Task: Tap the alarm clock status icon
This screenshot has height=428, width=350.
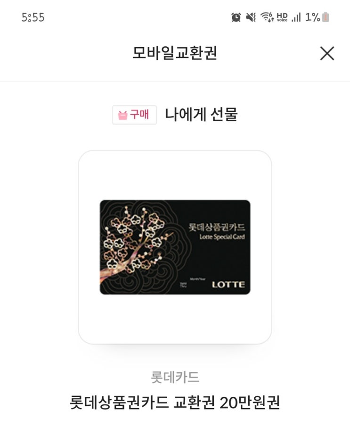Action: click(236, 17)
